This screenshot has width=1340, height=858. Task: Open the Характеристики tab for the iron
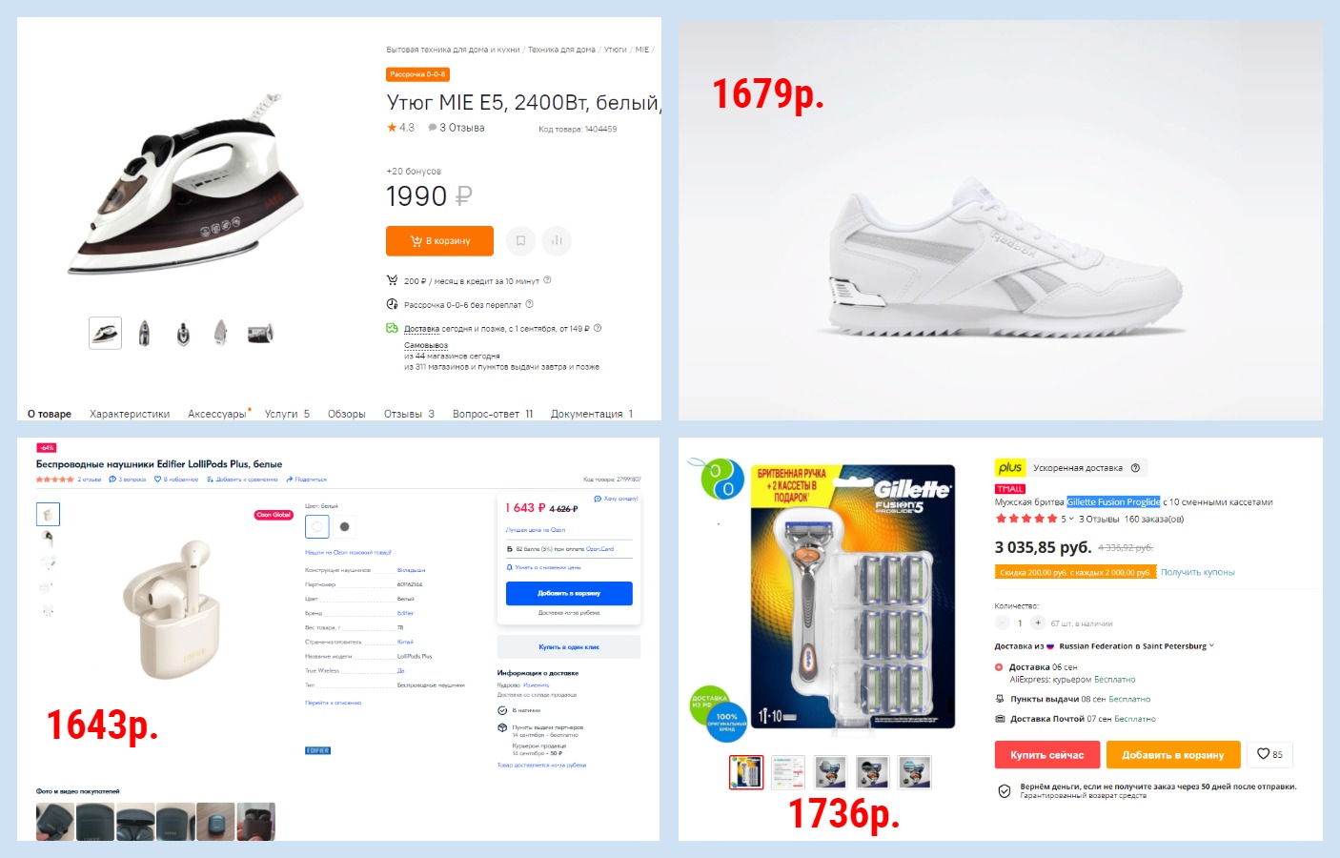tap(130, 414)
